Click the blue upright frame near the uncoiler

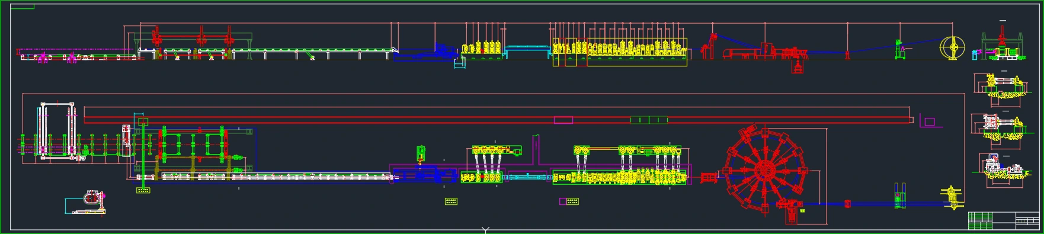click(x=901, y=196)
